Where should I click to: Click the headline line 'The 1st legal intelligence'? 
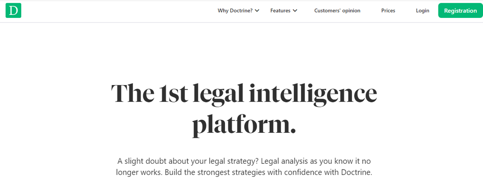click(x=243, y=94)
